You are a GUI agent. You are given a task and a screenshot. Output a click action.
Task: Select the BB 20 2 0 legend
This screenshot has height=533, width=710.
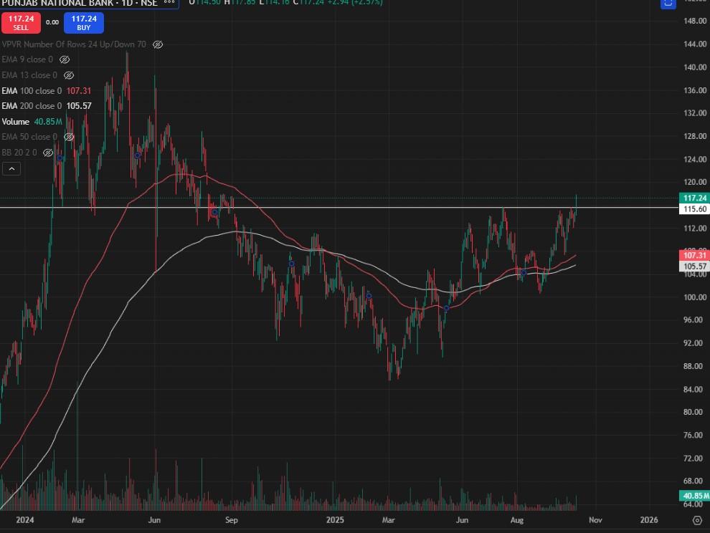tap(19, 153)
